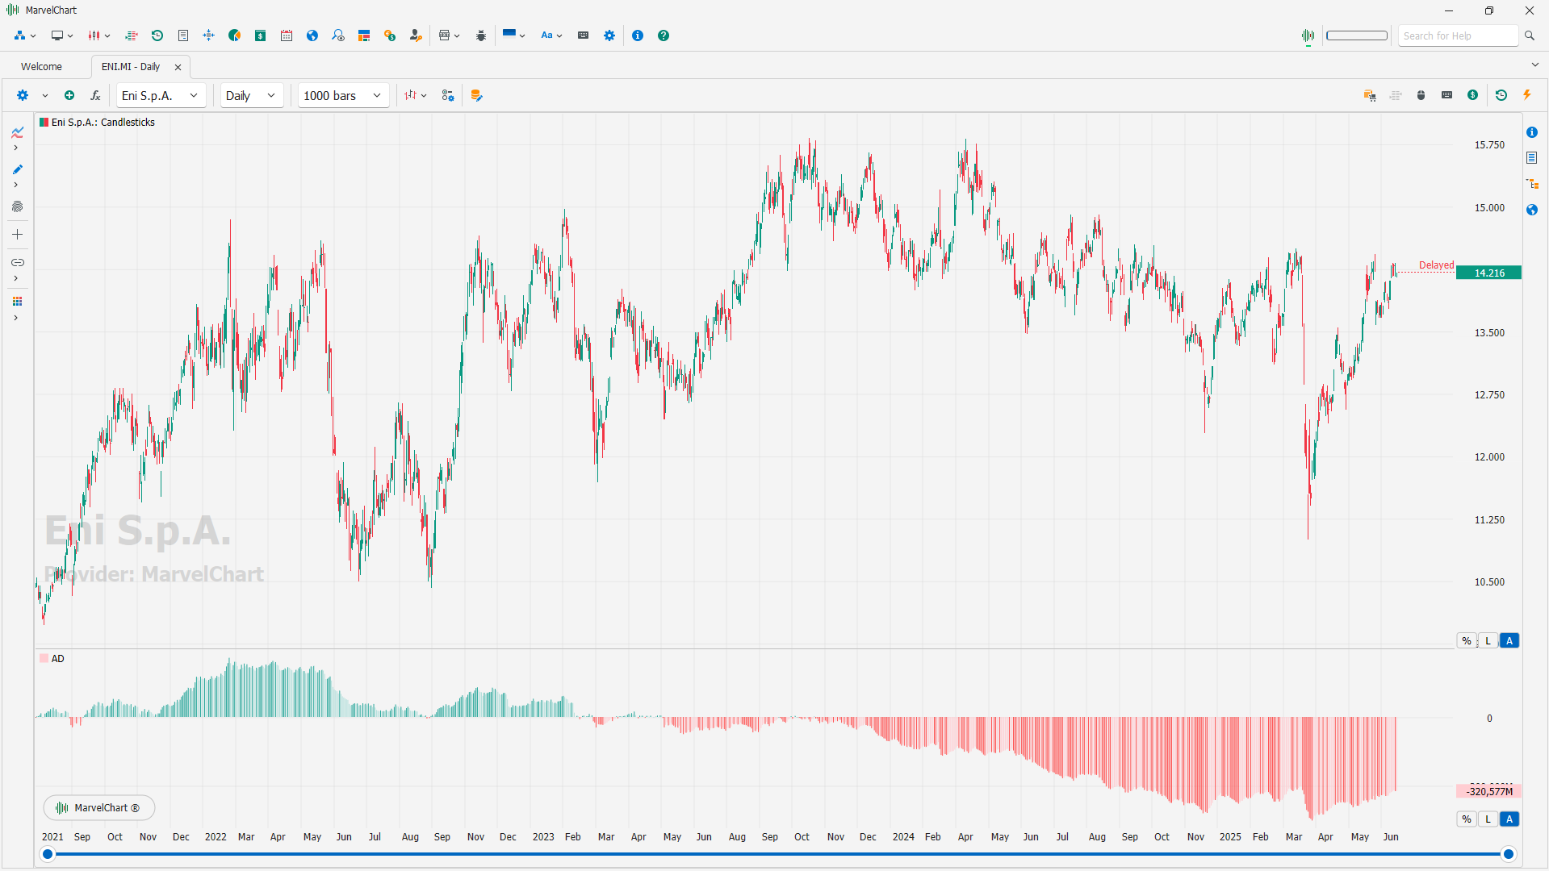Open the info panel icon on right sidebar
Viewport: 1549px width, 871px height.
coord(1532,132)
